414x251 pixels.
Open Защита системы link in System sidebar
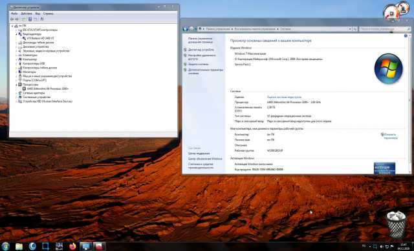199,65
